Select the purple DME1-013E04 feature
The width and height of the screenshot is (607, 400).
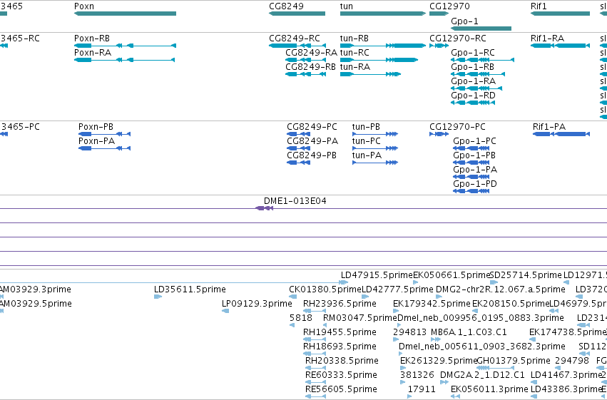click(x=265, y=208)
